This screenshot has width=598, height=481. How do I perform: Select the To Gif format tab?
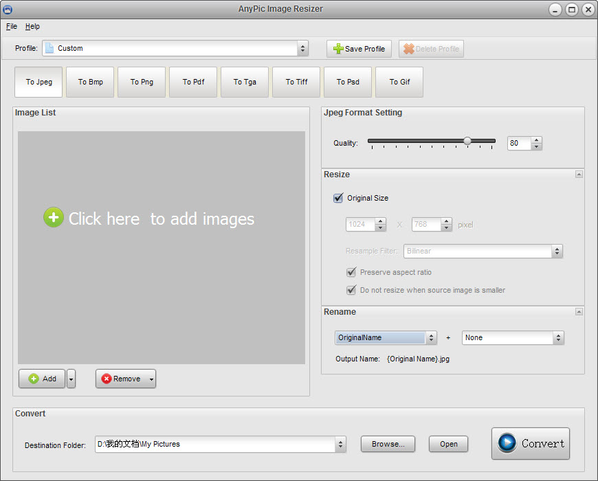tap(399, 82)
